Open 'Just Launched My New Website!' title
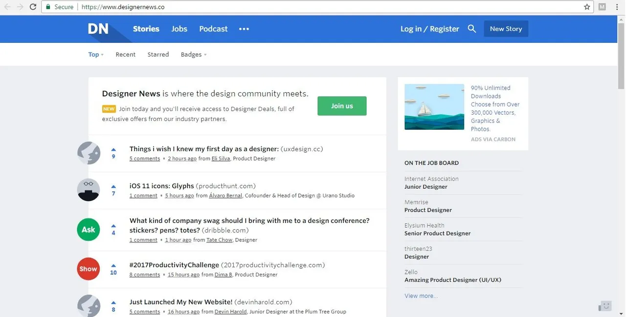This screenshot has height=317, width=626. click(x=181, y=302)
